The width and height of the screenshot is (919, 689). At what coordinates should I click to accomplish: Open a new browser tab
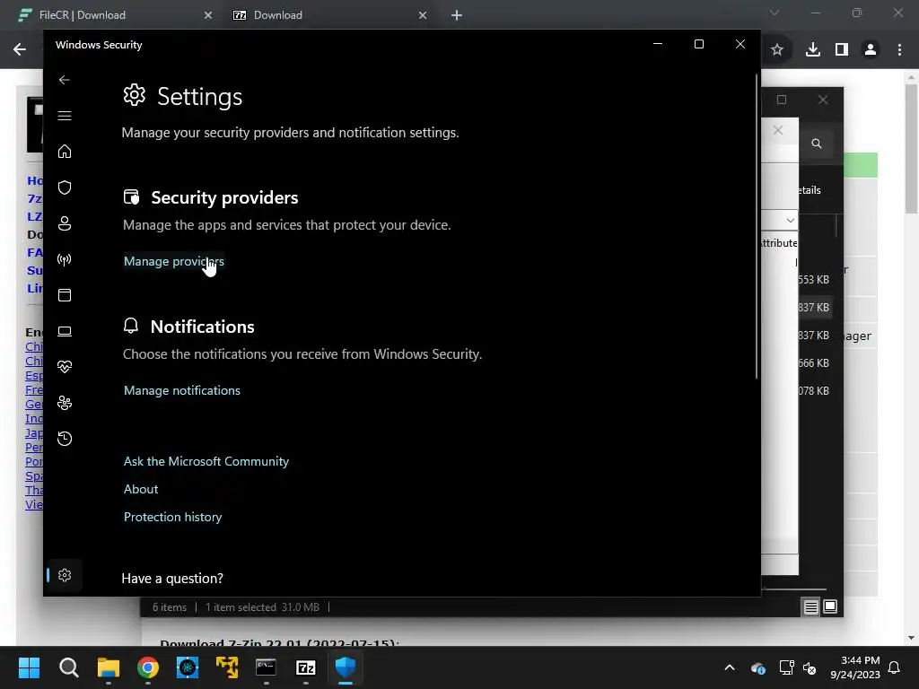pos(457,15)
